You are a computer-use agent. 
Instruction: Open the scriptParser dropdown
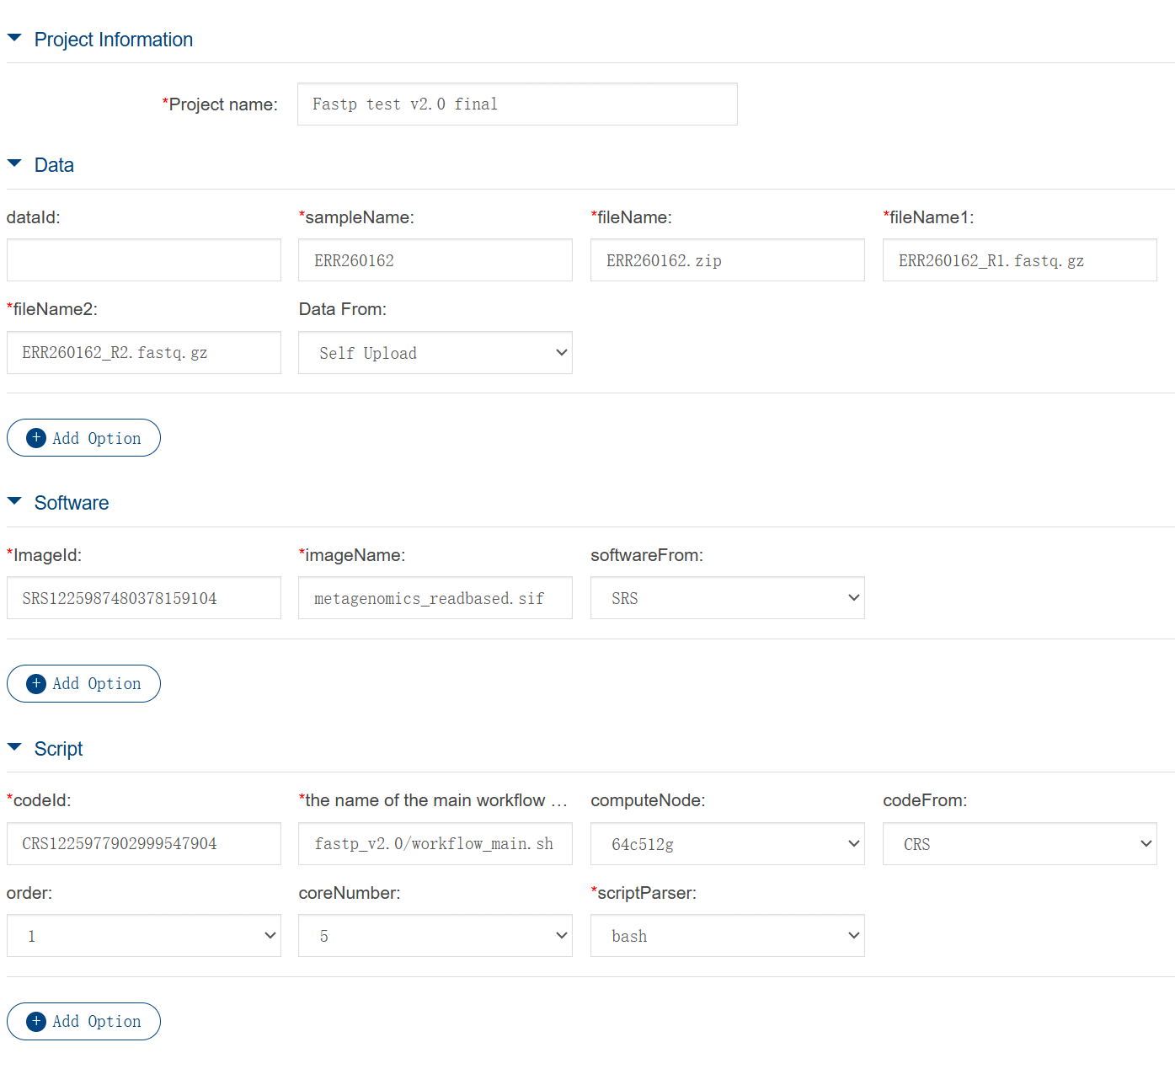point(728,936)
